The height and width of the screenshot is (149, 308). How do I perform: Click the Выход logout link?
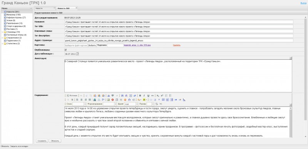coord(303,3)
